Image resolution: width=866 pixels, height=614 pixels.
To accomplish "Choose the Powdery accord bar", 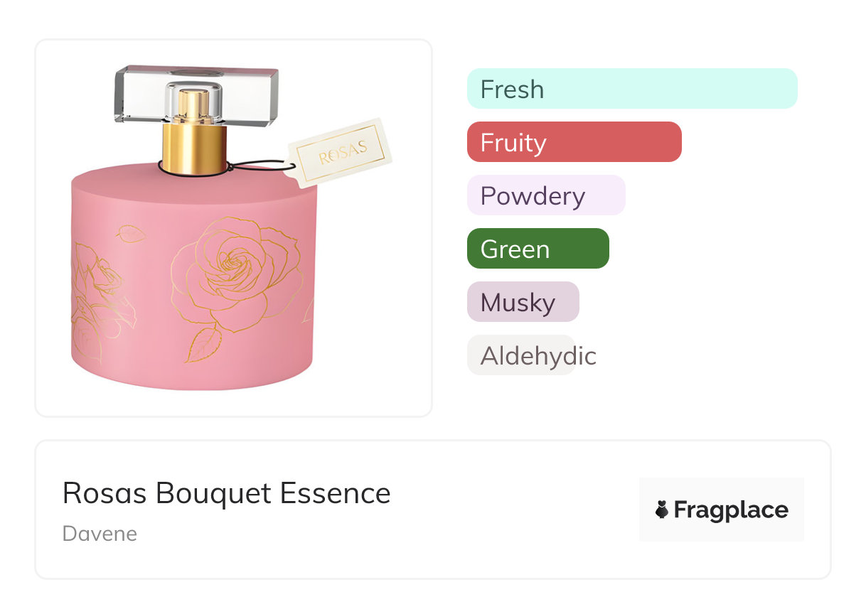I will pos(545,195).
